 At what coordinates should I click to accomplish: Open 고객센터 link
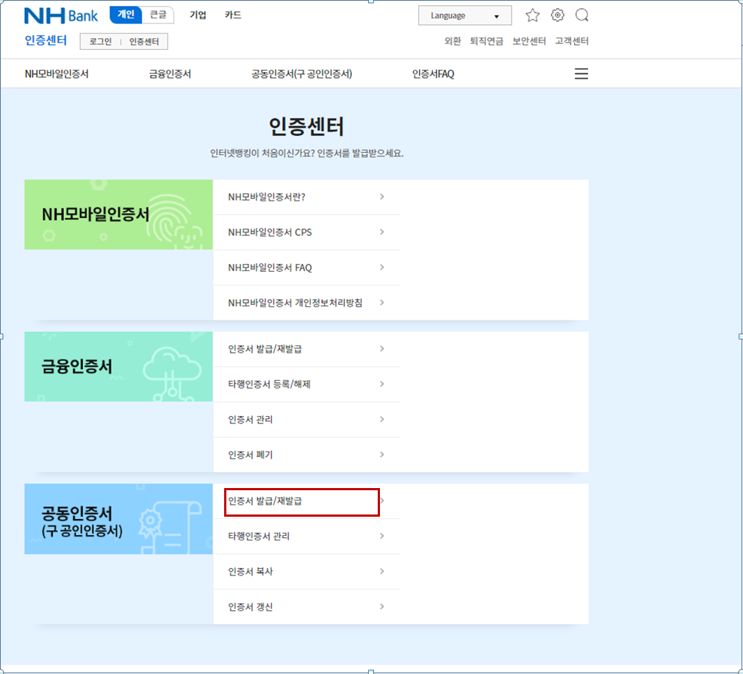point(572,41)
